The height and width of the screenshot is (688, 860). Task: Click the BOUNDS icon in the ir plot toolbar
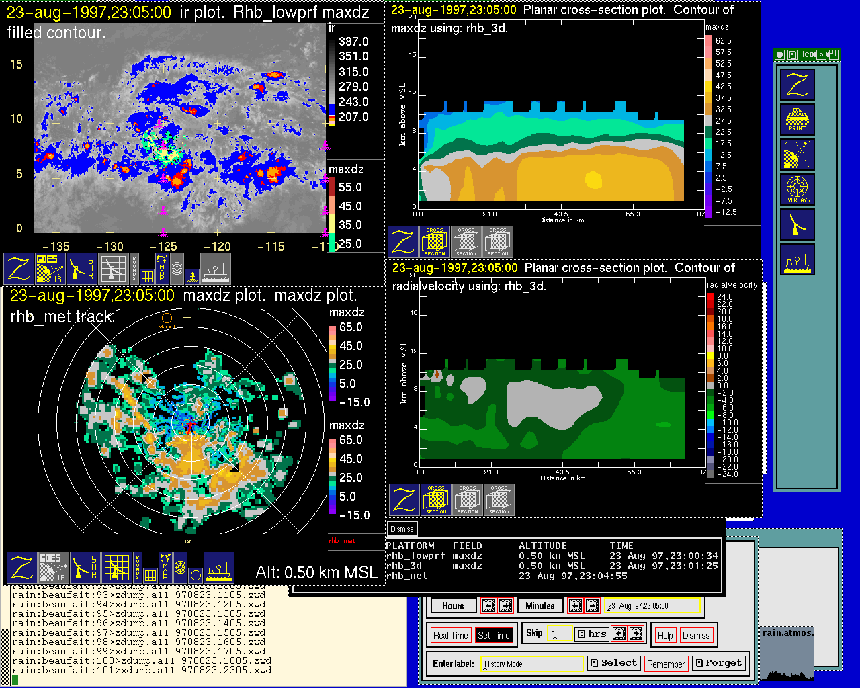[x=134, y=267]
